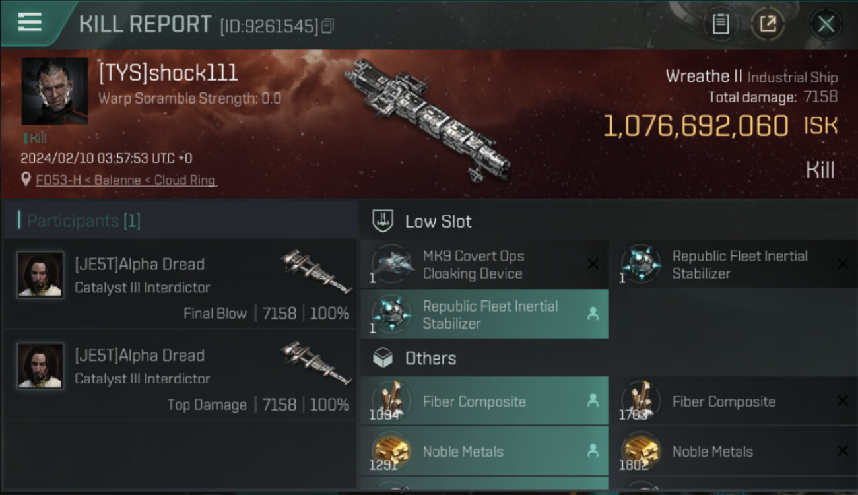The height and width of the screenshot is (495, 858).
Task: Select the Participants tab
Action: 84,220
